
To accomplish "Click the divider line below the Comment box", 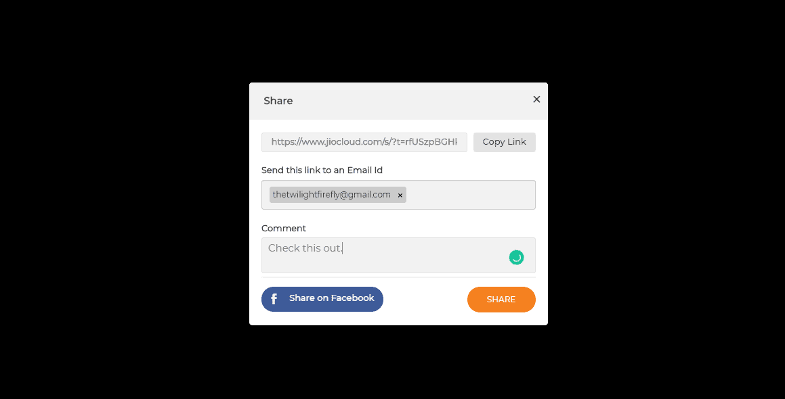I will coord(398,277).
